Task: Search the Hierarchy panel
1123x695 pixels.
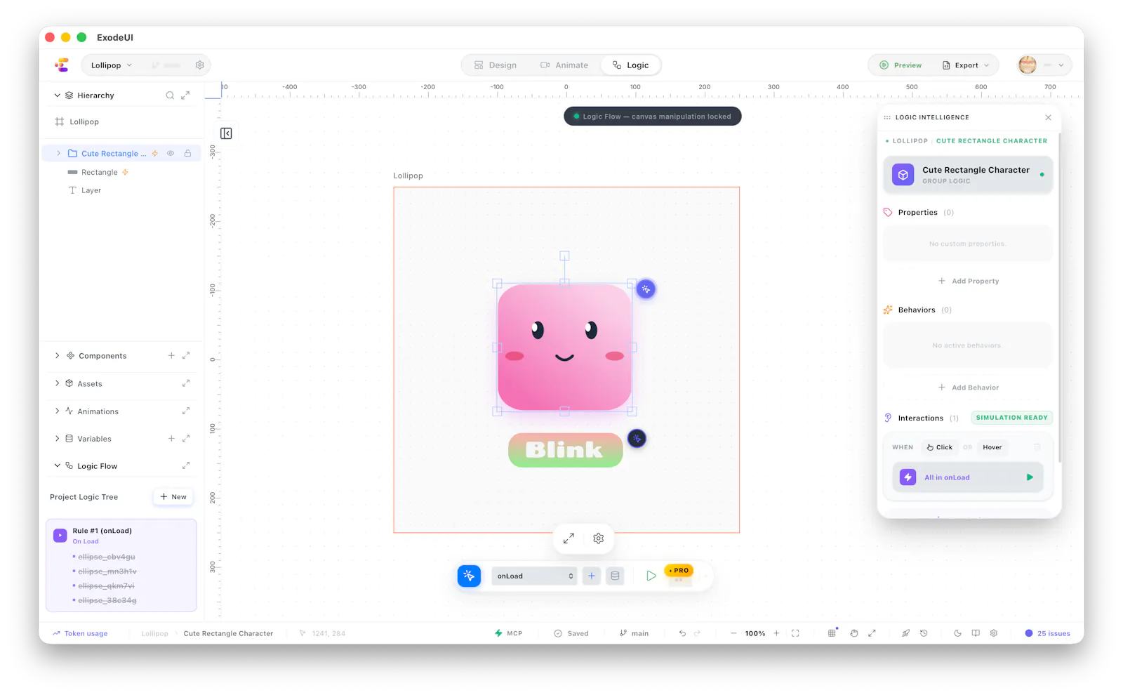Action: click(170, 95)
